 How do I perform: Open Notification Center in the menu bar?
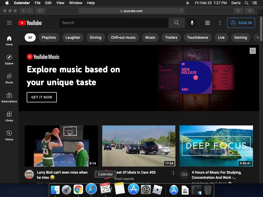coord(255,3)
